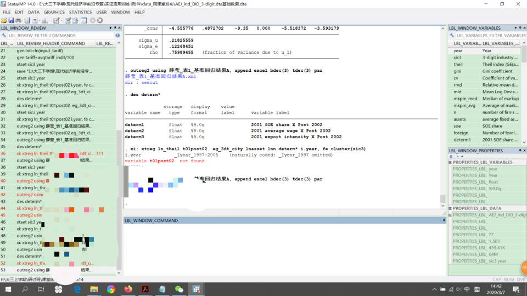Open the FILE menu

[7, 12]
